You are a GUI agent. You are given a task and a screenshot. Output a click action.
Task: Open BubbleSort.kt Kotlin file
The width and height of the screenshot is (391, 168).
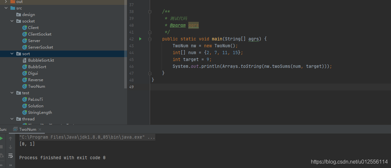click(38, 60)
